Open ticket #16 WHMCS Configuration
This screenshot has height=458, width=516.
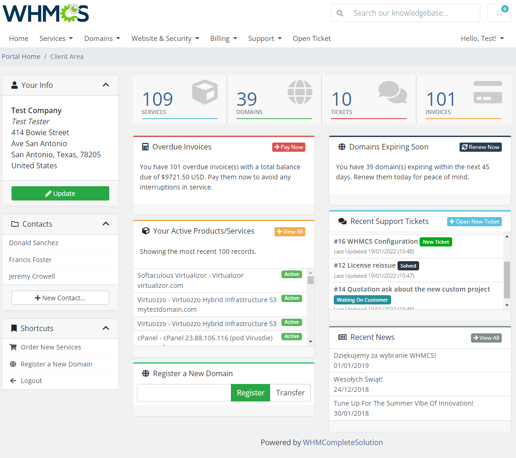(x=416, y=246)
